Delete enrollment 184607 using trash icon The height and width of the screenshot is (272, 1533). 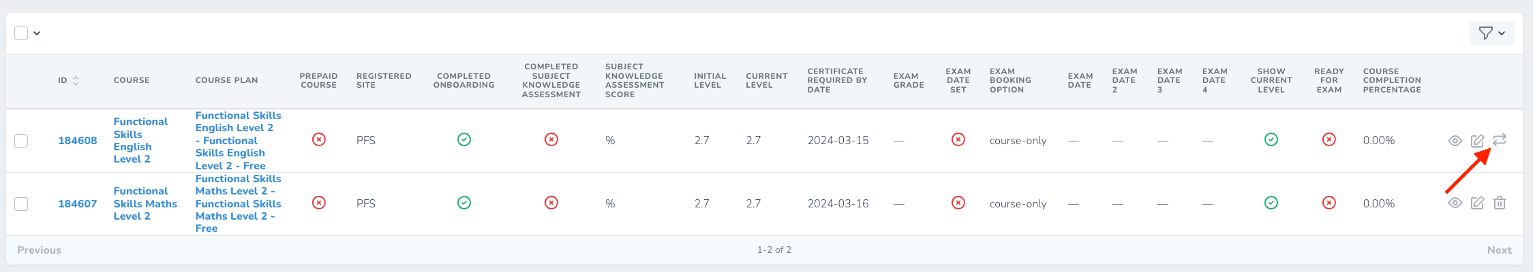click(1500, 203)
